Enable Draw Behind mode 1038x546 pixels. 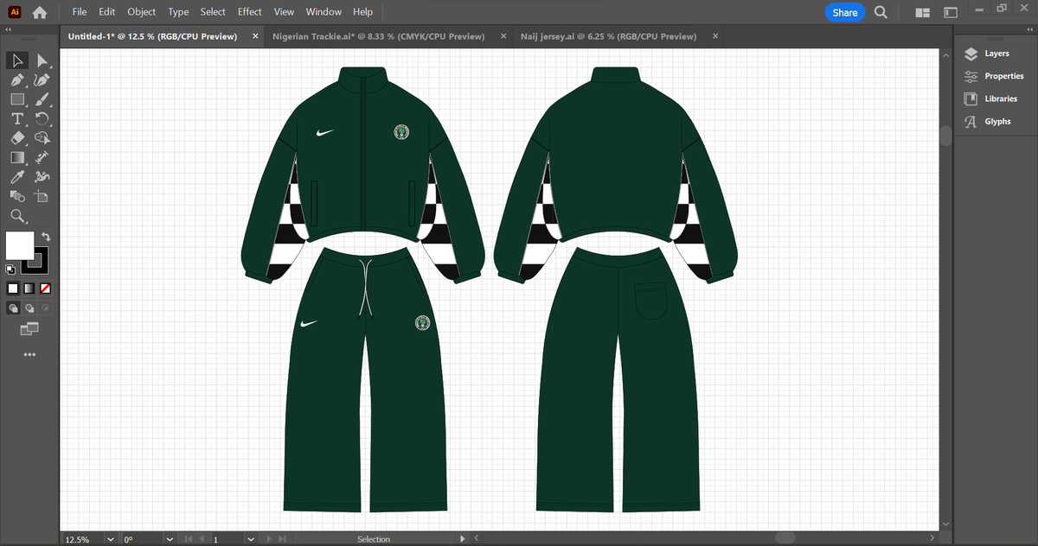pos(29,307)
